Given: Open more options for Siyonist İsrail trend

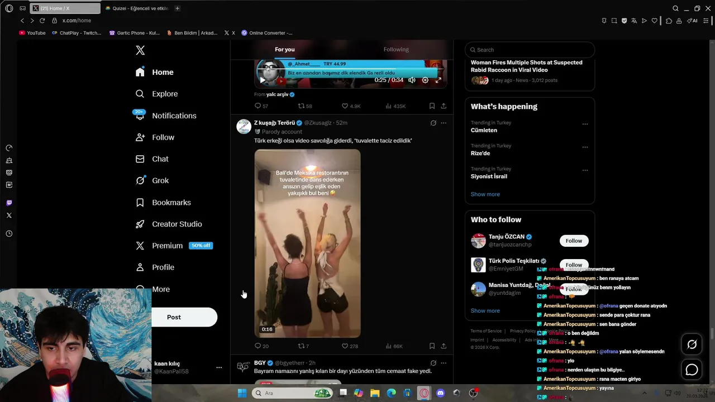Looking at the screenshot, I should pyautogui.click(x=585, y=170).
